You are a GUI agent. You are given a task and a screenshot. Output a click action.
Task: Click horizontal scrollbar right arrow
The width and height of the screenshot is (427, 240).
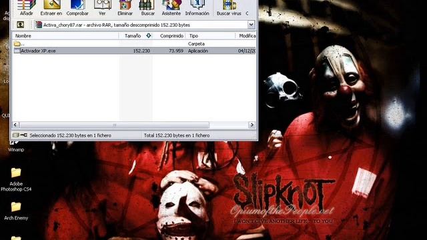252,125
